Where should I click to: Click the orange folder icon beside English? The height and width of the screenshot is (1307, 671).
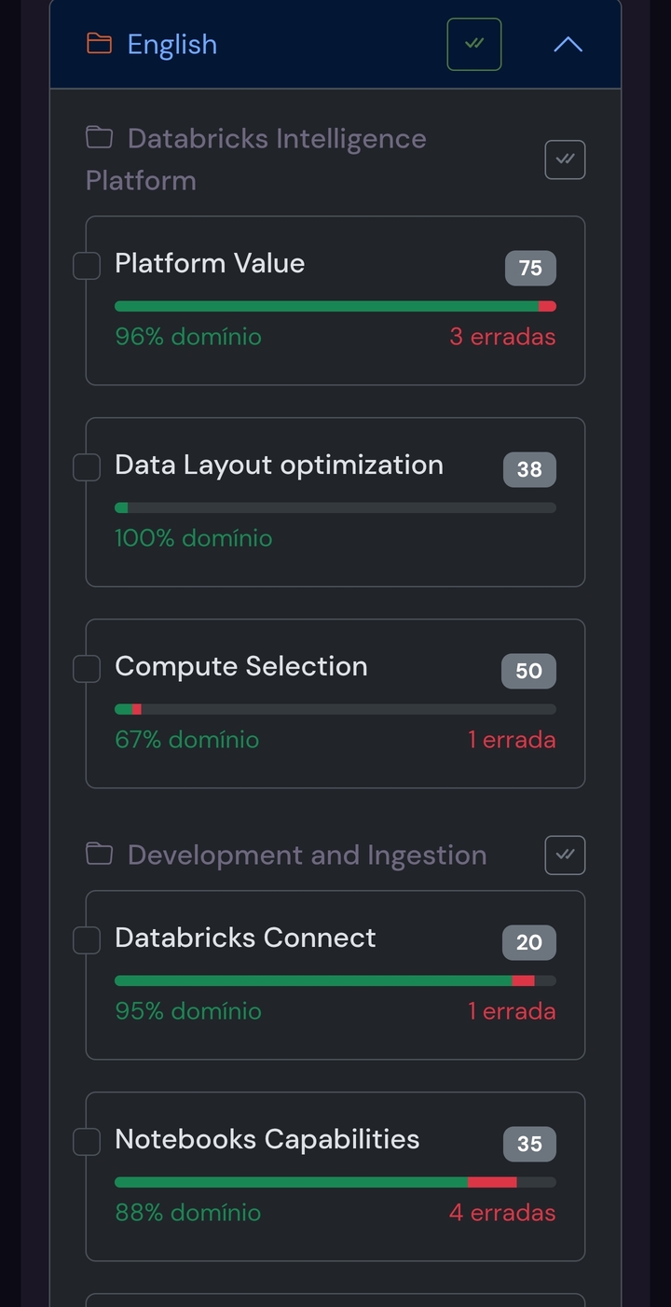point(99,44)
